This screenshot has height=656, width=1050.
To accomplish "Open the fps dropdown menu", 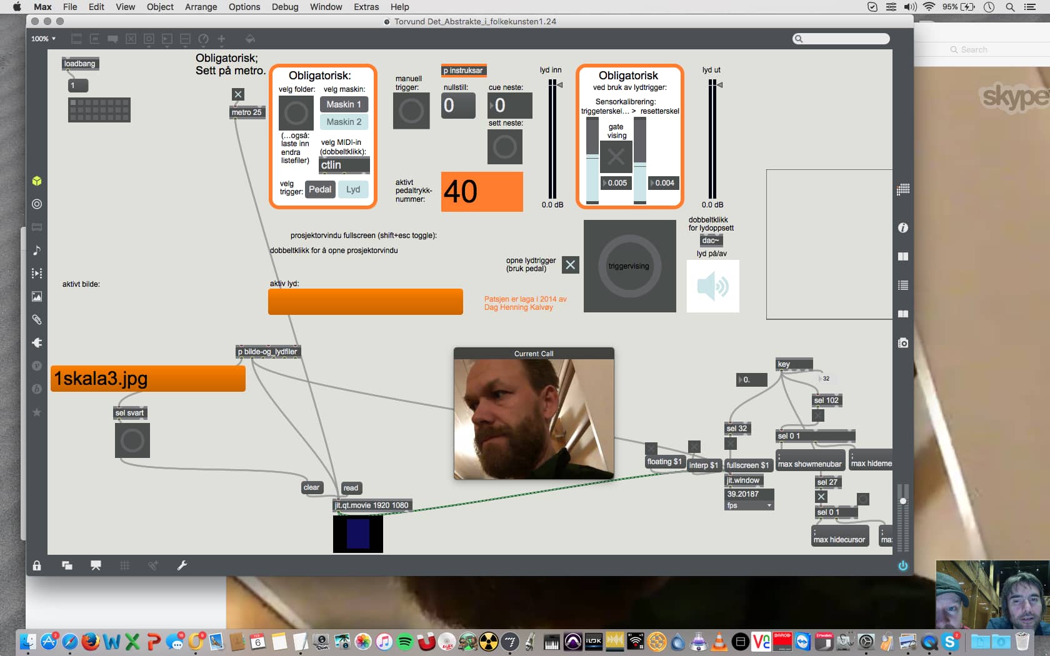I will tap(749, 505).
